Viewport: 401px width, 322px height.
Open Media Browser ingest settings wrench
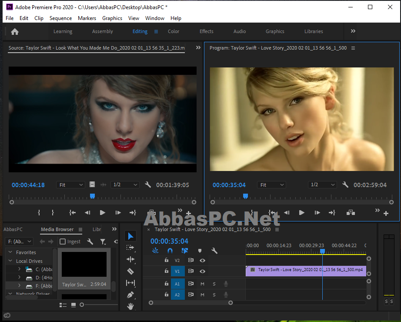tap(90, 241)
